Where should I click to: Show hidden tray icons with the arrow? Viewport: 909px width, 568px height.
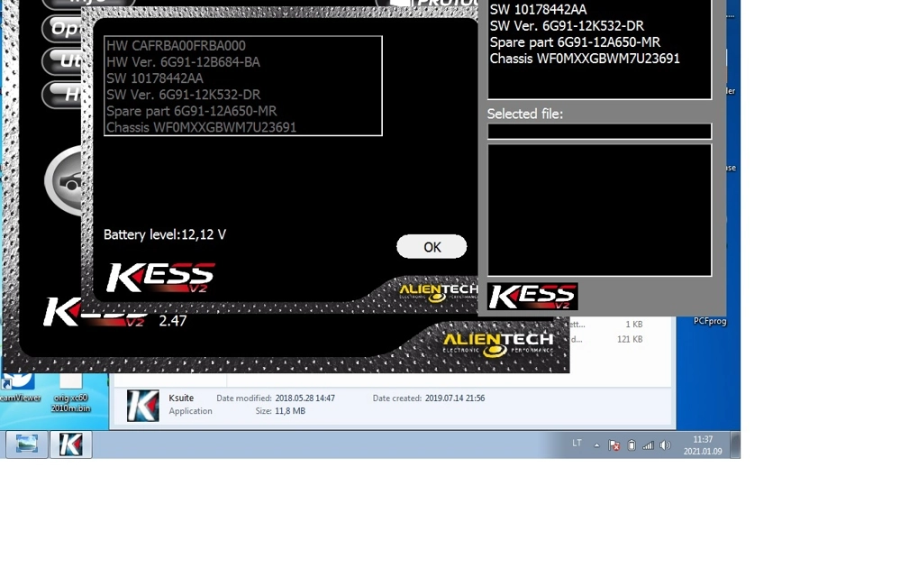(x=596, y=445)
